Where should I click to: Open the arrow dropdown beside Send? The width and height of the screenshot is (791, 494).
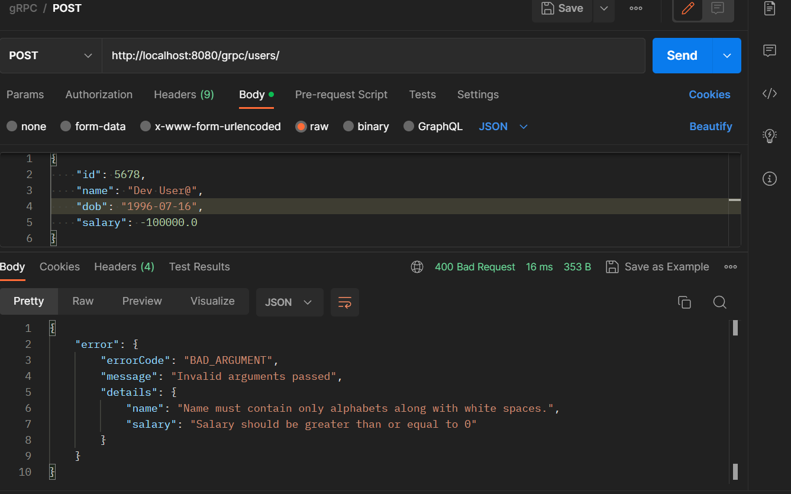pos(727,56)
